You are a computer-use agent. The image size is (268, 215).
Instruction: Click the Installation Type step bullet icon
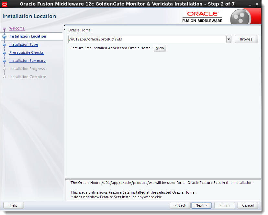pos(5,45)
